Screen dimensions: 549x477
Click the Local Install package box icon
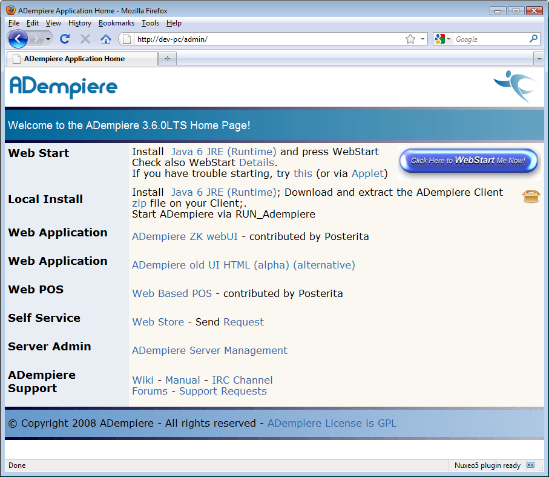click(x=531, y=196)
